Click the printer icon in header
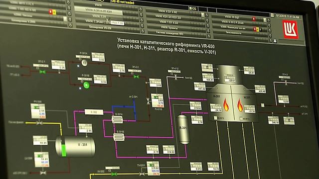The image size is (319, 179). pyautogui.click(x=275, y=41)
